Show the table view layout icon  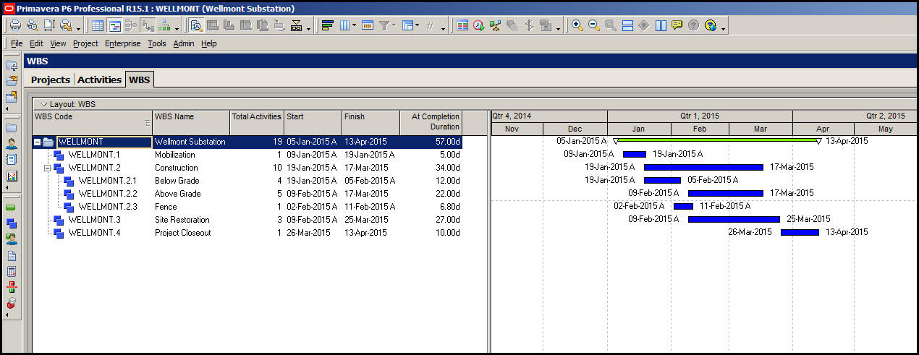[97, 25]
